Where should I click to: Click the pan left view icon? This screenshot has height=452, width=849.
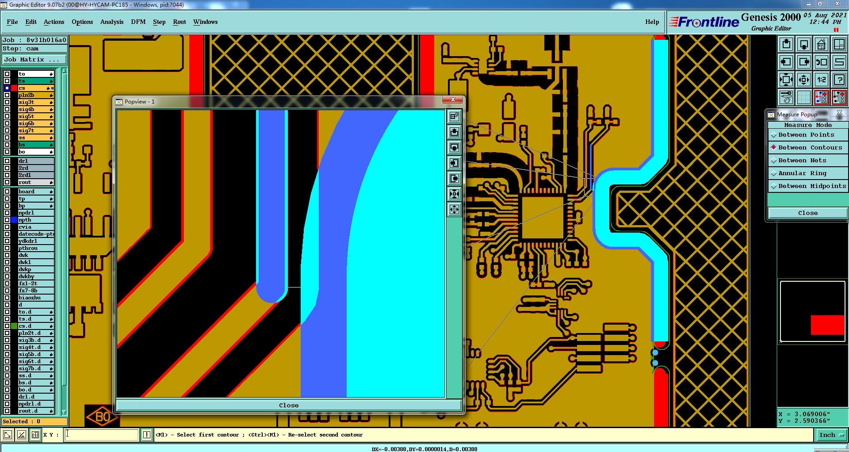click(x=786, y=62)
